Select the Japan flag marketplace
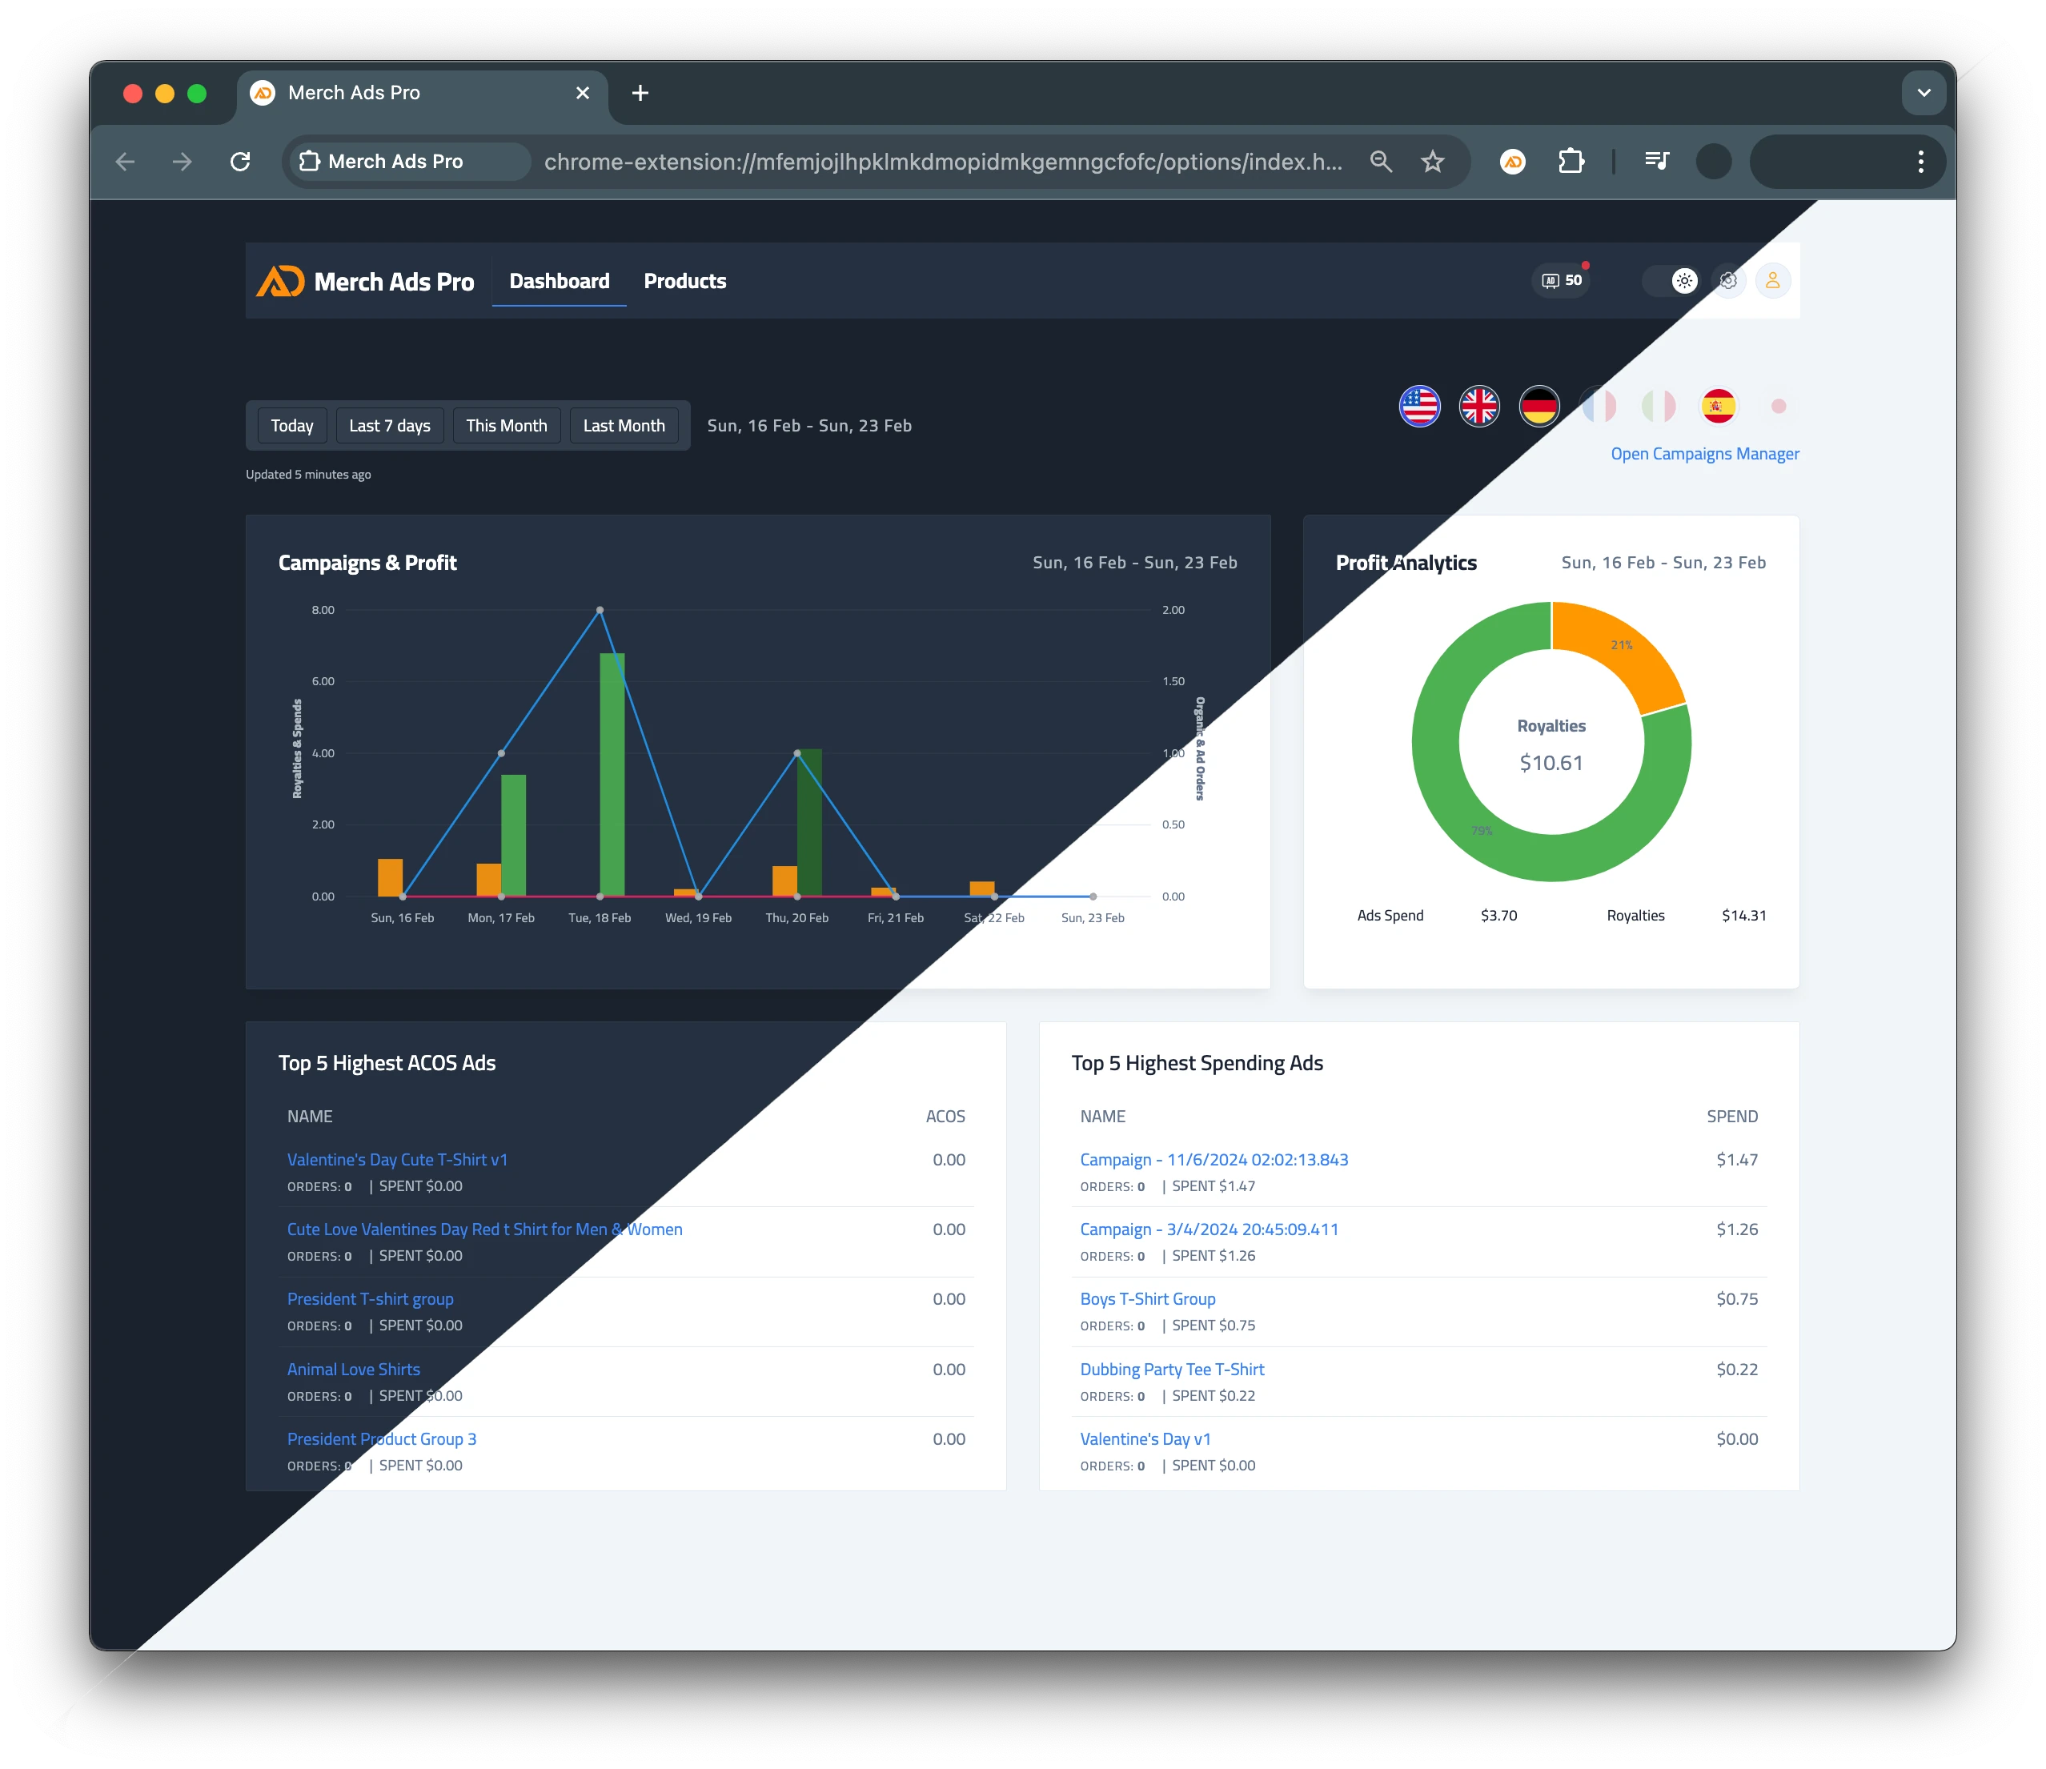 [1779, 406]
